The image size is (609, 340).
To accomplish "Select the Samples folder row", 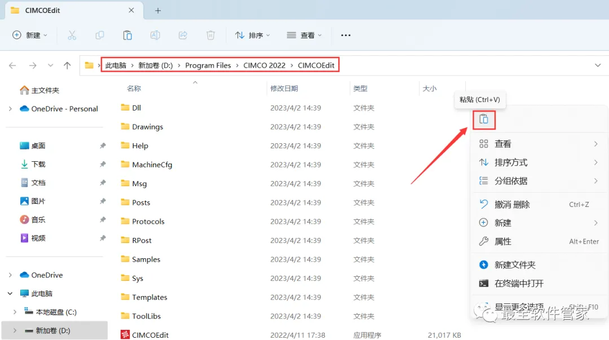I will [x=292, y=259].
